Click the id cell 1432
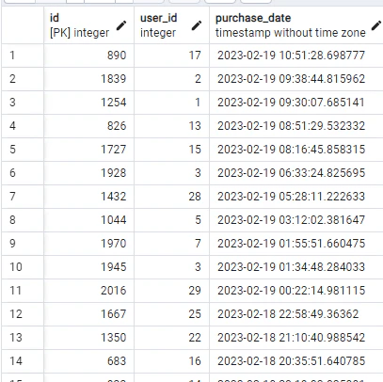 pos(88,197)
